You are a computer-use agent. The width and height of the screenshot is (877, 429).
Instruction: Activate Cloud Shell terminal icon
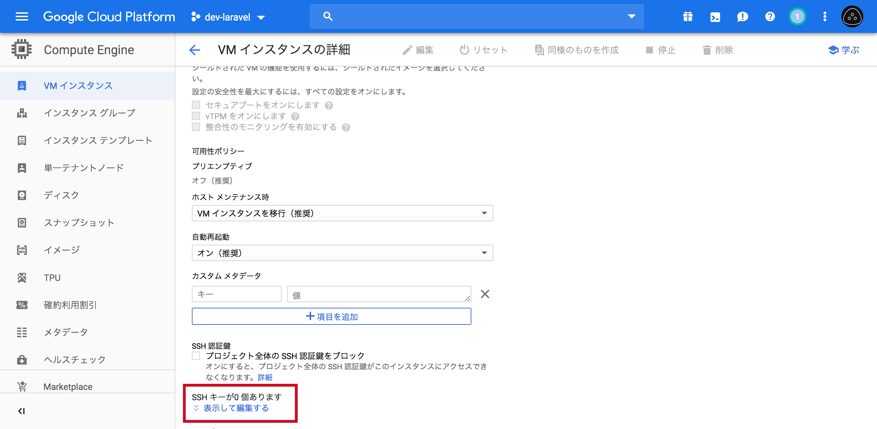tap(715, 16)
